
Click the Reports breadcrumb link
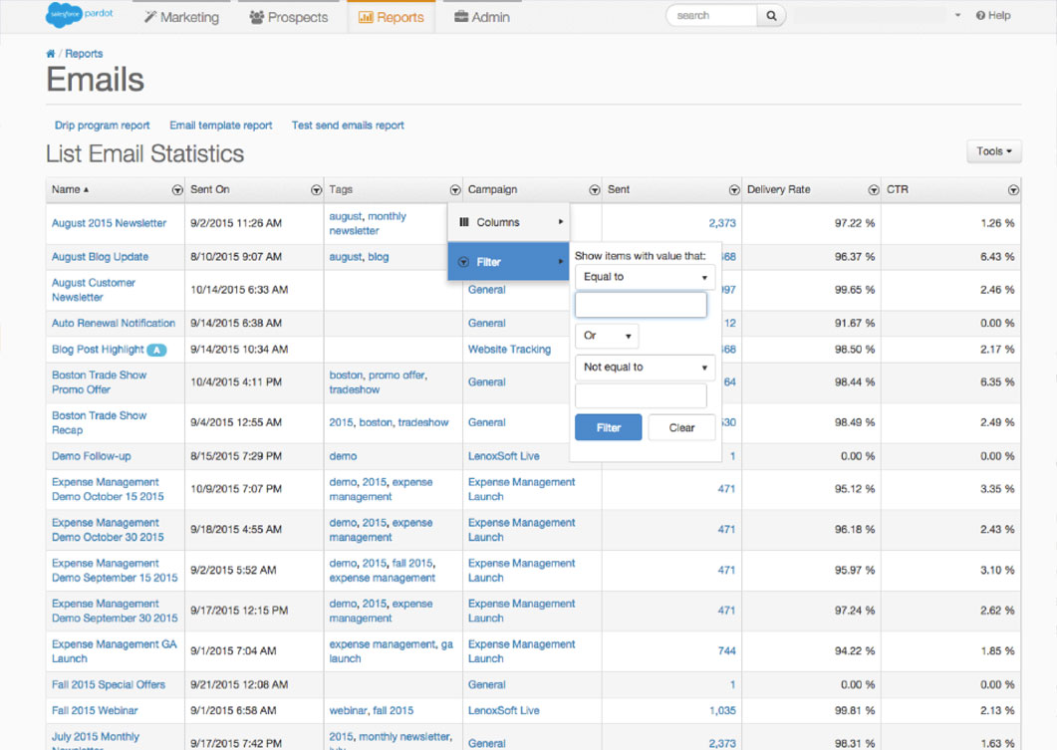[85, 54]
